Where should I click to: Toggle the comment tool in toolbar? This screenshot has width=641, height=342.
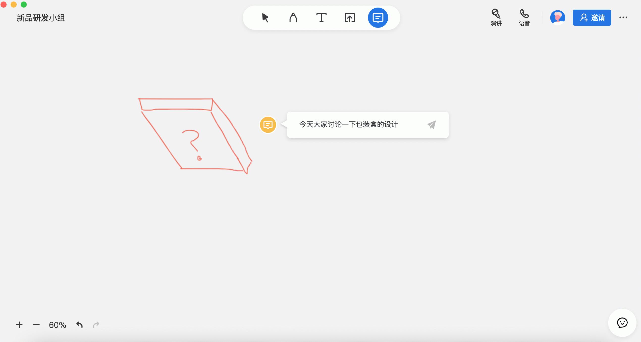click(378, 18)
